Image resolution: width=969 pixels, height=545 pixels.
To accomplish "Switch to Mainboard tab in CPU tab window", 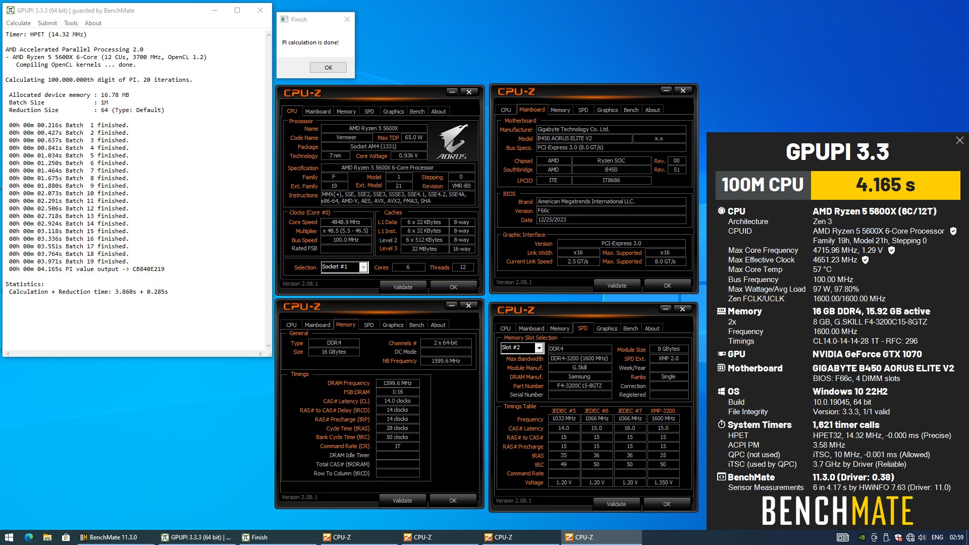I will pos(318,112).
